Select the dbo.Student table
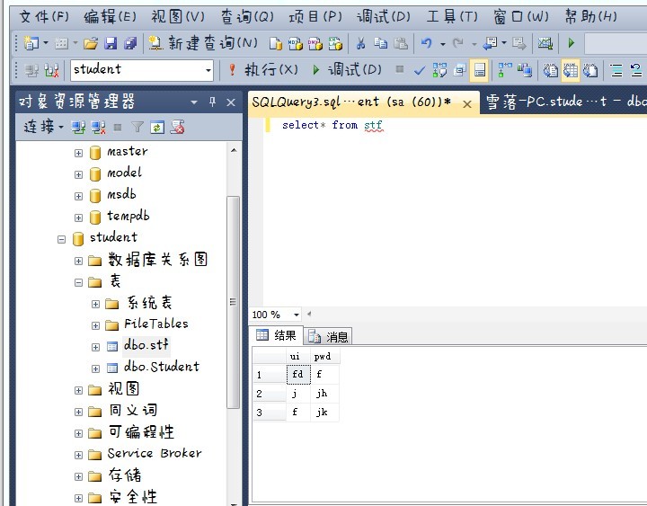This screenshot has width=647, height=506. [162, 367]
